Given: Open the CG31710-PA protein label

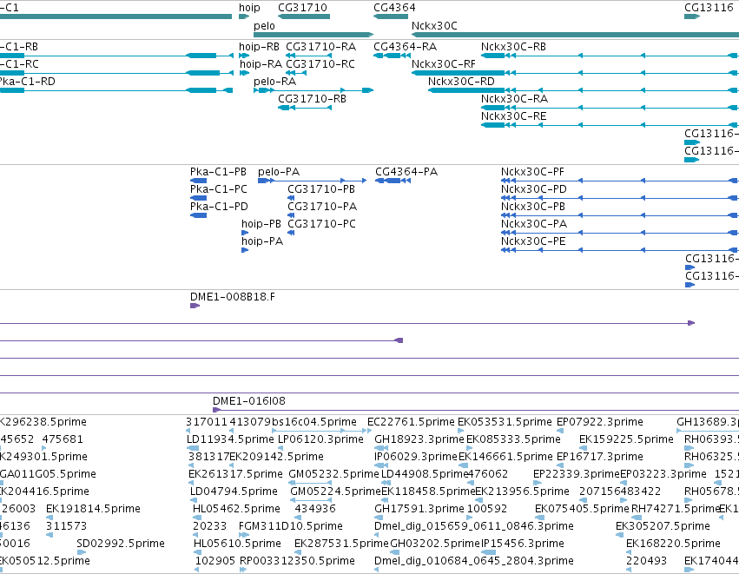Looking at the screenshot, I should click(x=322, y=207).
